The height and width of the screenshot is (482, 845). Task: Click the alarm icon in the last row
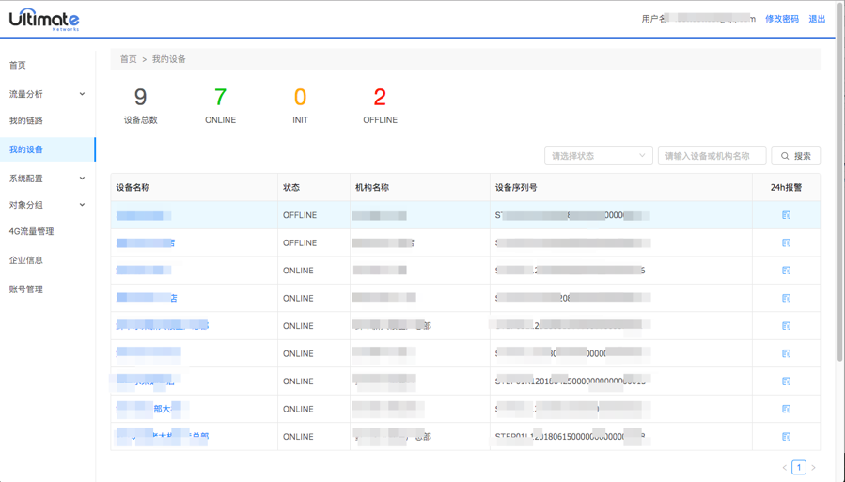point(786,437)
